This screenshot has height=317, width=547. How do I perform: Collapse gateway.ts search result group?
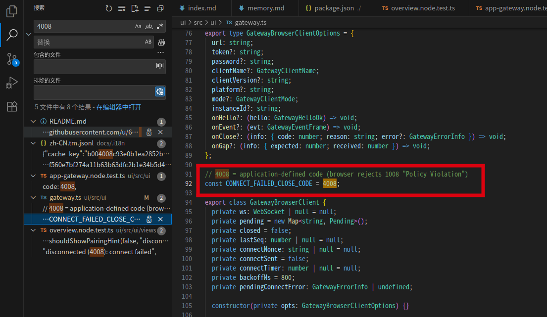click(33, 198)
